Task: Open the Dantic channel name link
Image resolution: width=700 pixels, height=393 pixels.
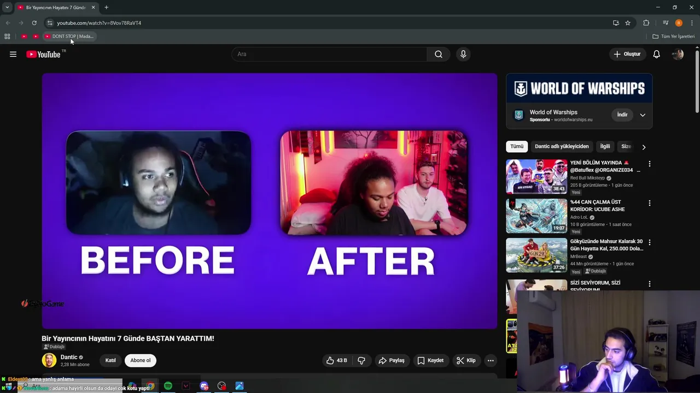Action: tap(69, 357)
